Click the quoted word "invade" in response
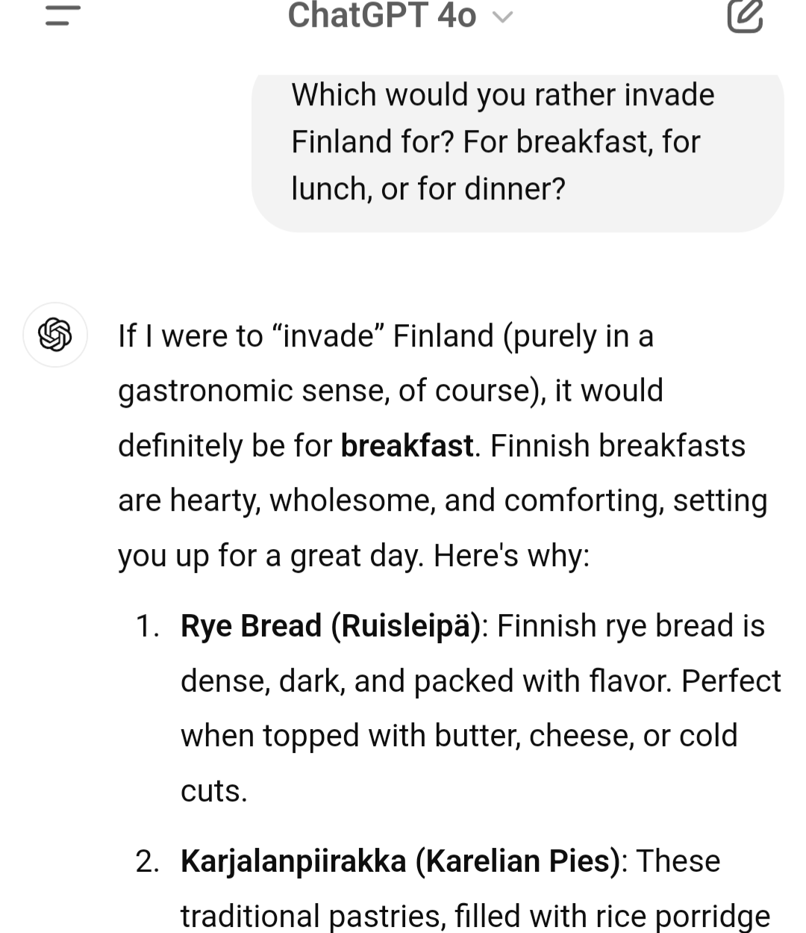Image resolution: width=806 pixels, height=933 pixels. point(329,336)
